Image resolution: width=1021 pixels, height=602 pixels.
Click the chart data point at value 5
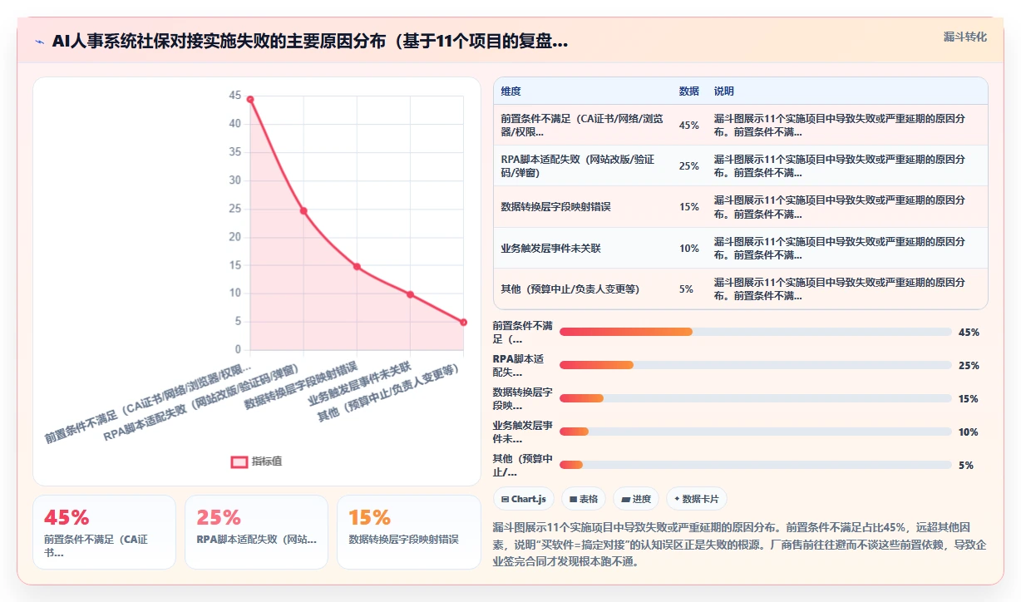pos(463,323)
